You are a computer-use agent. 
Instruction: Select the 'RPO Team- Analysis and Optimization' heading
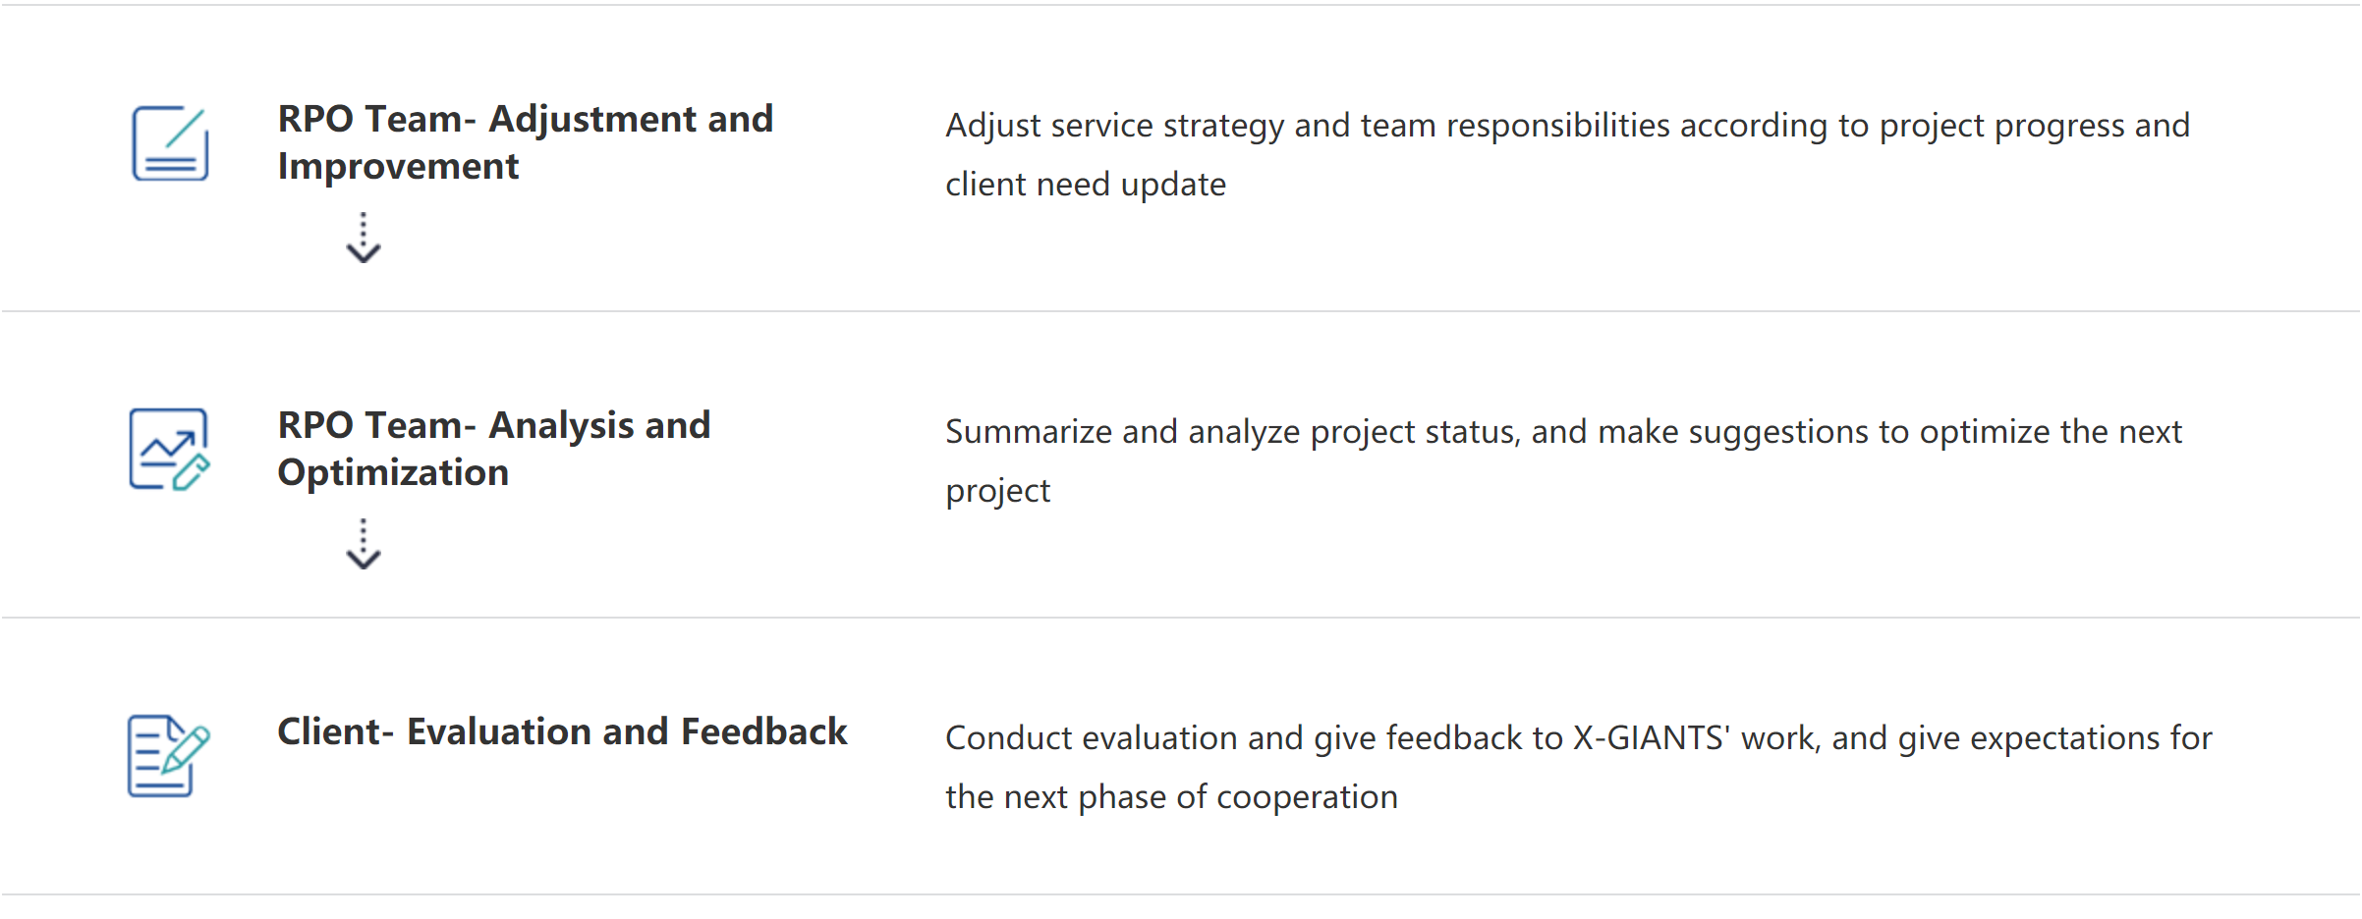point(494,449)
